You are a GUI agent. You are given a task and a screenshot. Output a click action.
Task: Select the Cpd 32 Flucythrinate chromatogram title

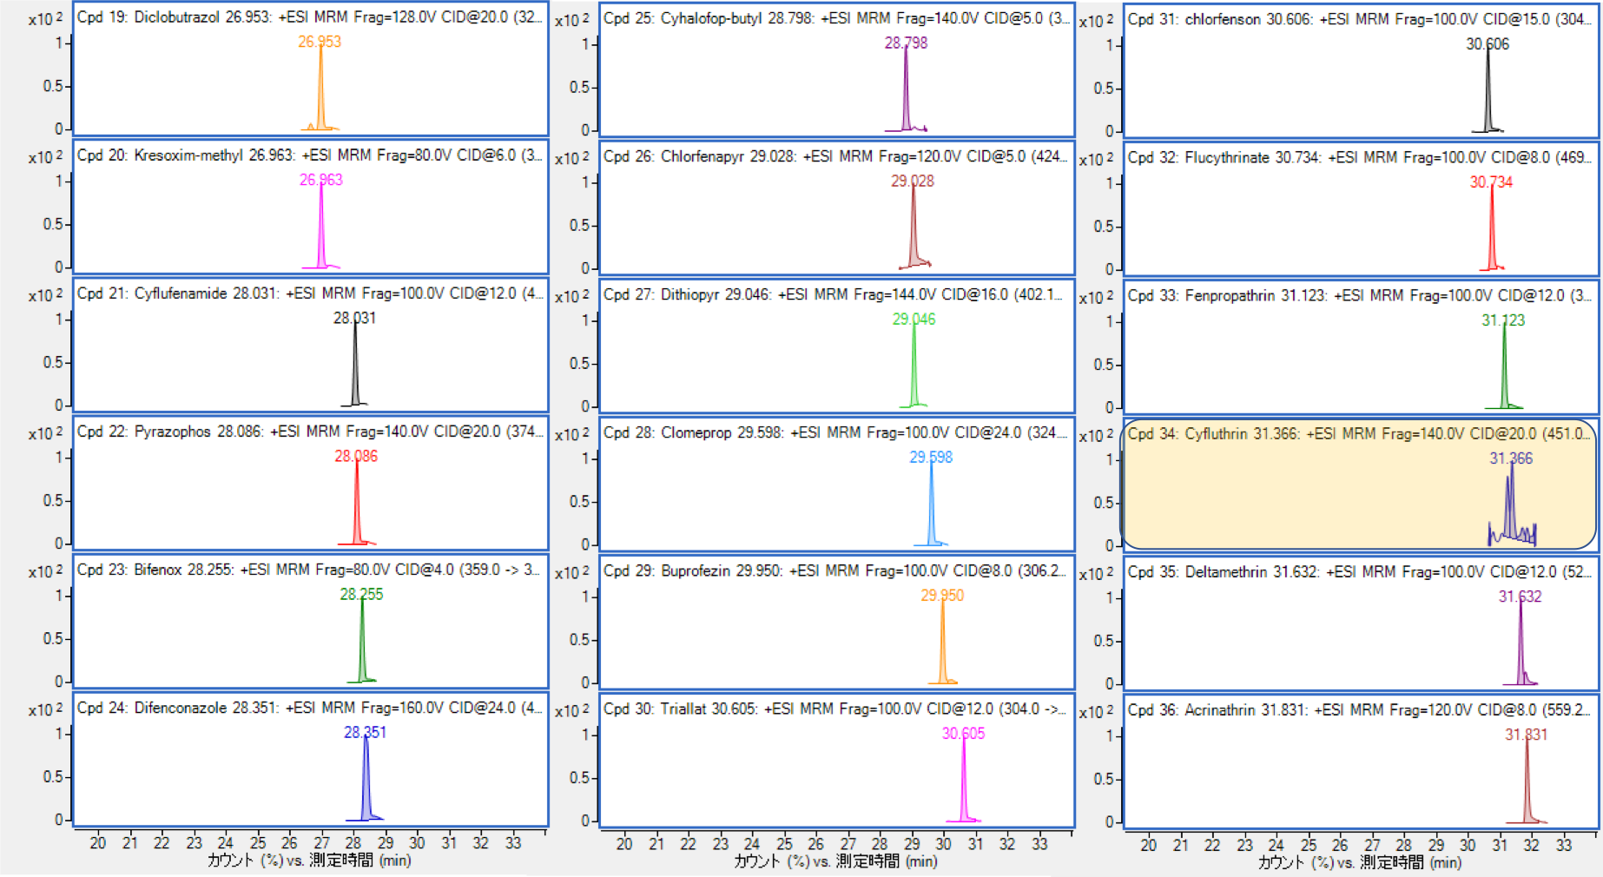coord(1360,157)
